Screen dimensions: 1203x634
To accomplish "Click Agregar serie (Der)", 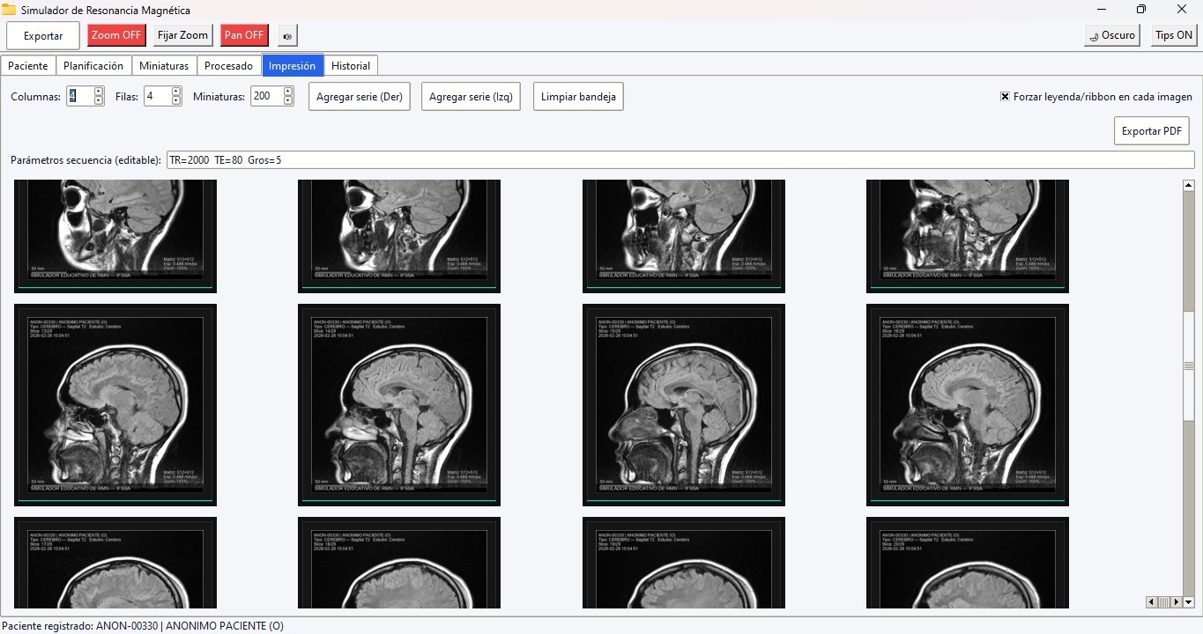I will 360,97.
